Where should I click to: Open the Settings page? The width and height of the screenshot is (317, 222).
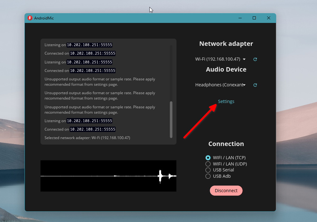[226, 101]
